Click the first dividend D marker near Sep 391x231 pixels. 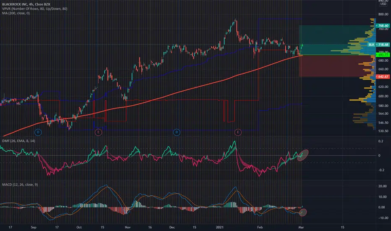[x=38, y=132]
